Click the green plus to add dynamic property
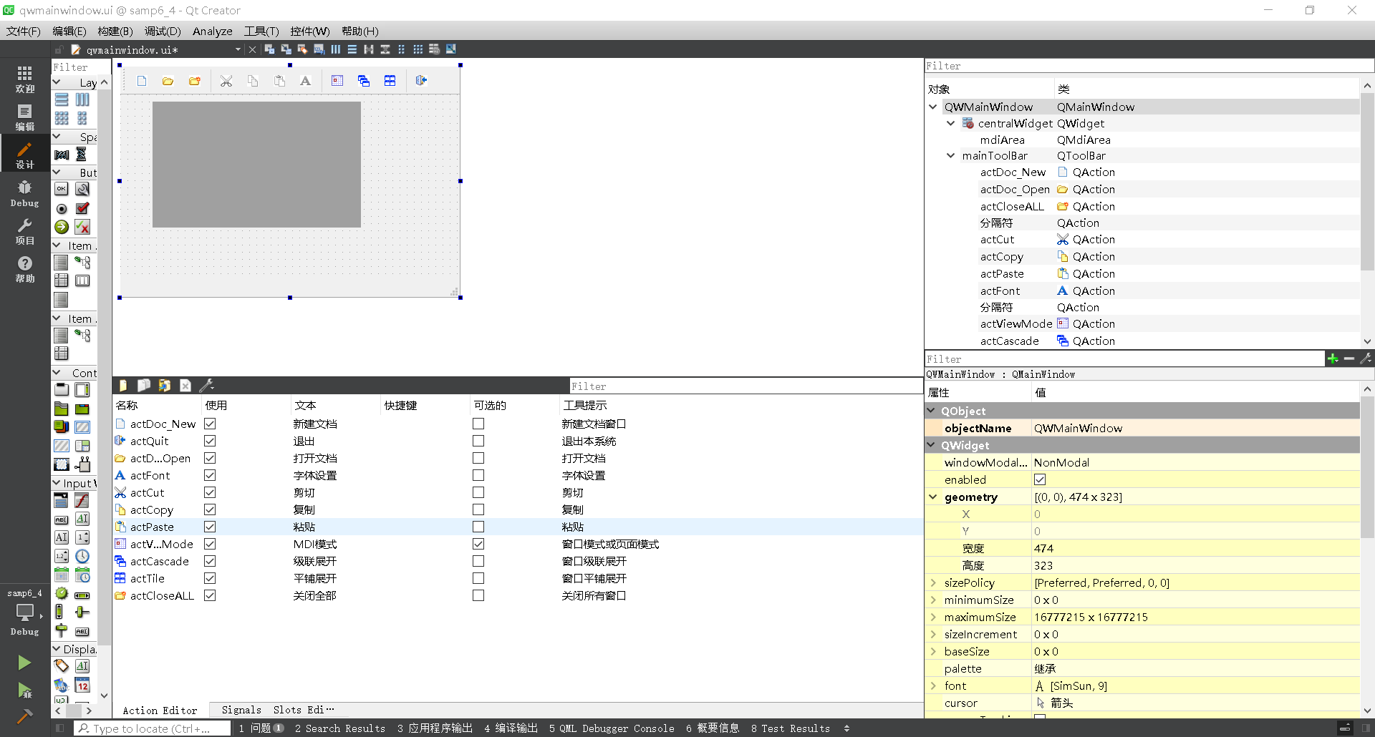Screen dimensions: 1375x737 [1333, 358]
